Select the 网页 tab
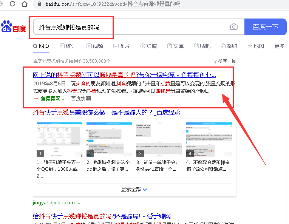Screen dimensions: 289x224 [x=41, y=46]
